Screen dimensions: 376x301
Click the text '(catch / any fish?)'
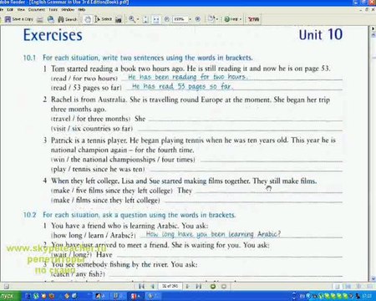pyautogui.click(x=78, y=274)
